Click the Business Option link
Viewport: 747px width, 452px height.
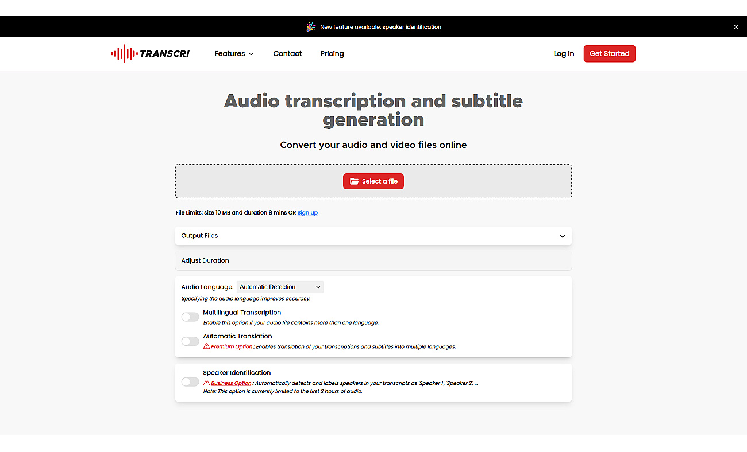pos(231,383)
